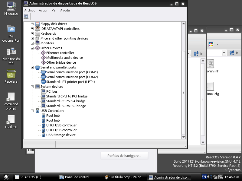The width and height of the screenshot is (242, 181).
Task: Open views dropdown arrow in right window
Action: (x=217, y=44)
